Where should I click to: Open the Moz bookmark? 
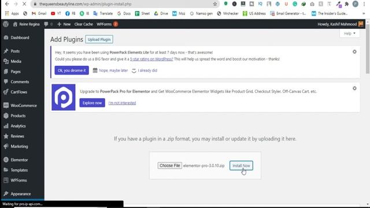click(179, 13)
